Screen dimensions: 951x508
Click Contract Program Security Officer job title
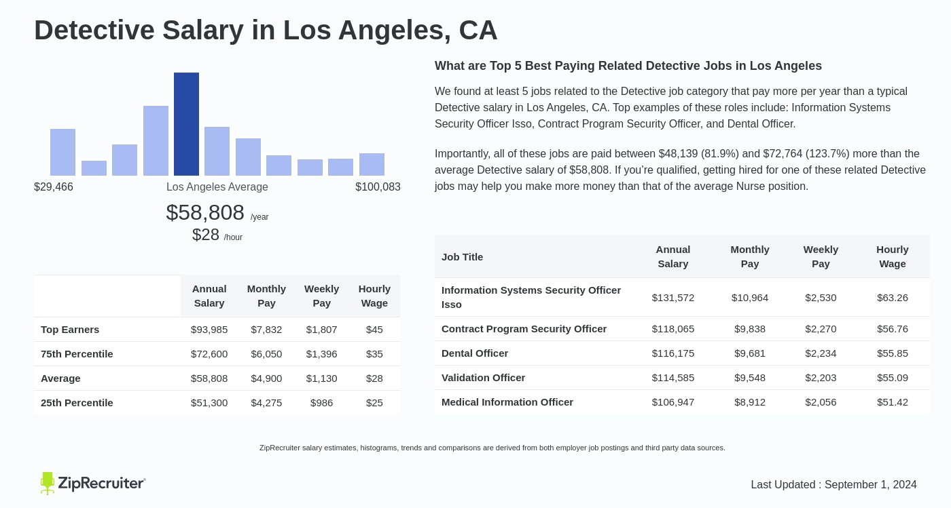524,329
